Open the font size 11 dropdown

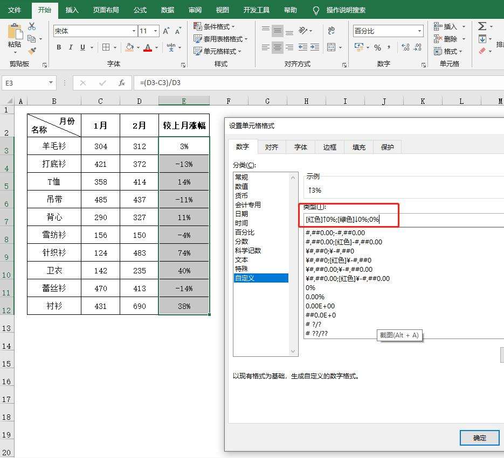[156, 31]
